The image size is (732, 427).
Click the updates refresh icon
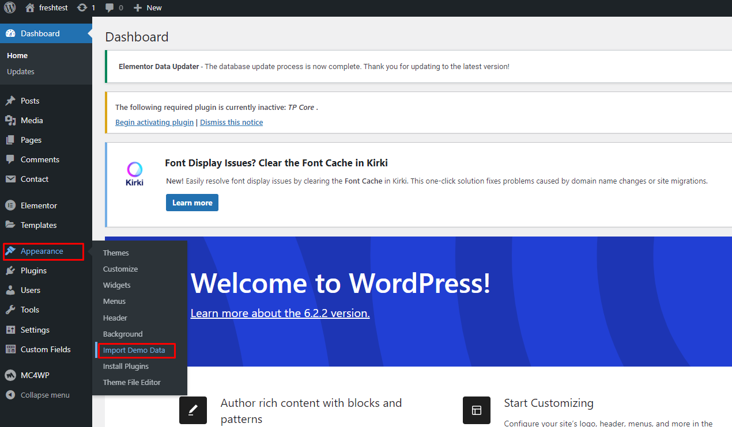point(82,7)
